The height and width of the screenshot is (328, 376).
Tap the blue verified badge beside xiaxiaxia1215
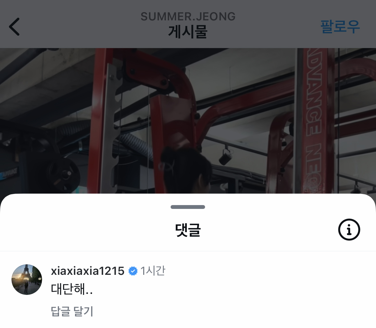click(133, 271)
